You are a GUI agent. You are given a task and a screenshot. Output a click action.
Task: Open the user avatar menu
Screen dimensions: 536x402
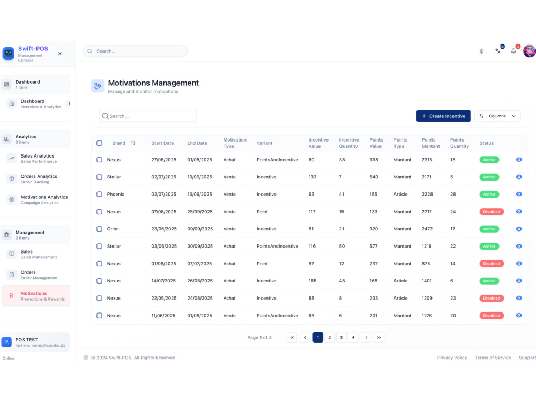click(x=530, y=51)
